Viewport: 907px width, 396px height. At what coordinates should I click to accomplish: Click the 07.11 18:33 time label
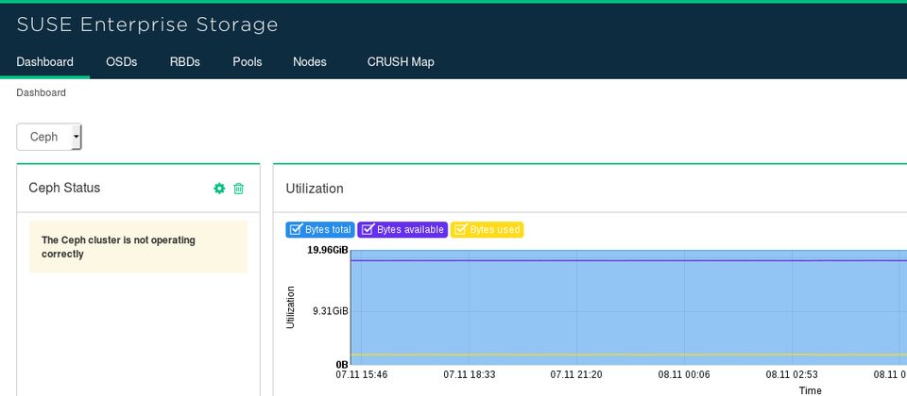(470, 374)
